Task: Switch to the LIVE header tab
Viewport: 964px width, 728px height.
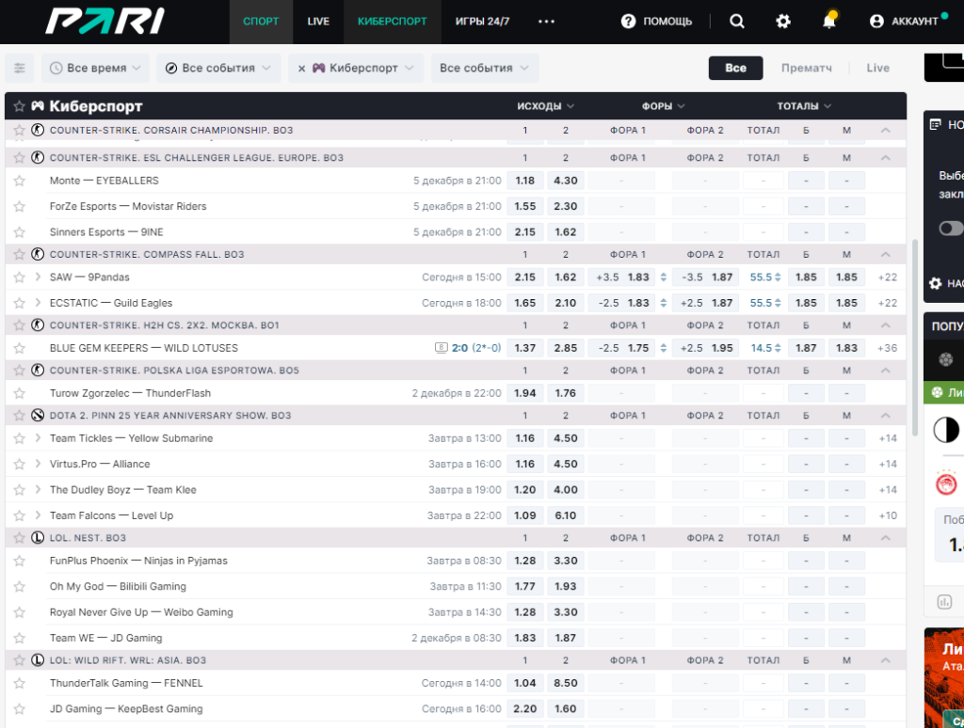Action: [x=318, y=22]
